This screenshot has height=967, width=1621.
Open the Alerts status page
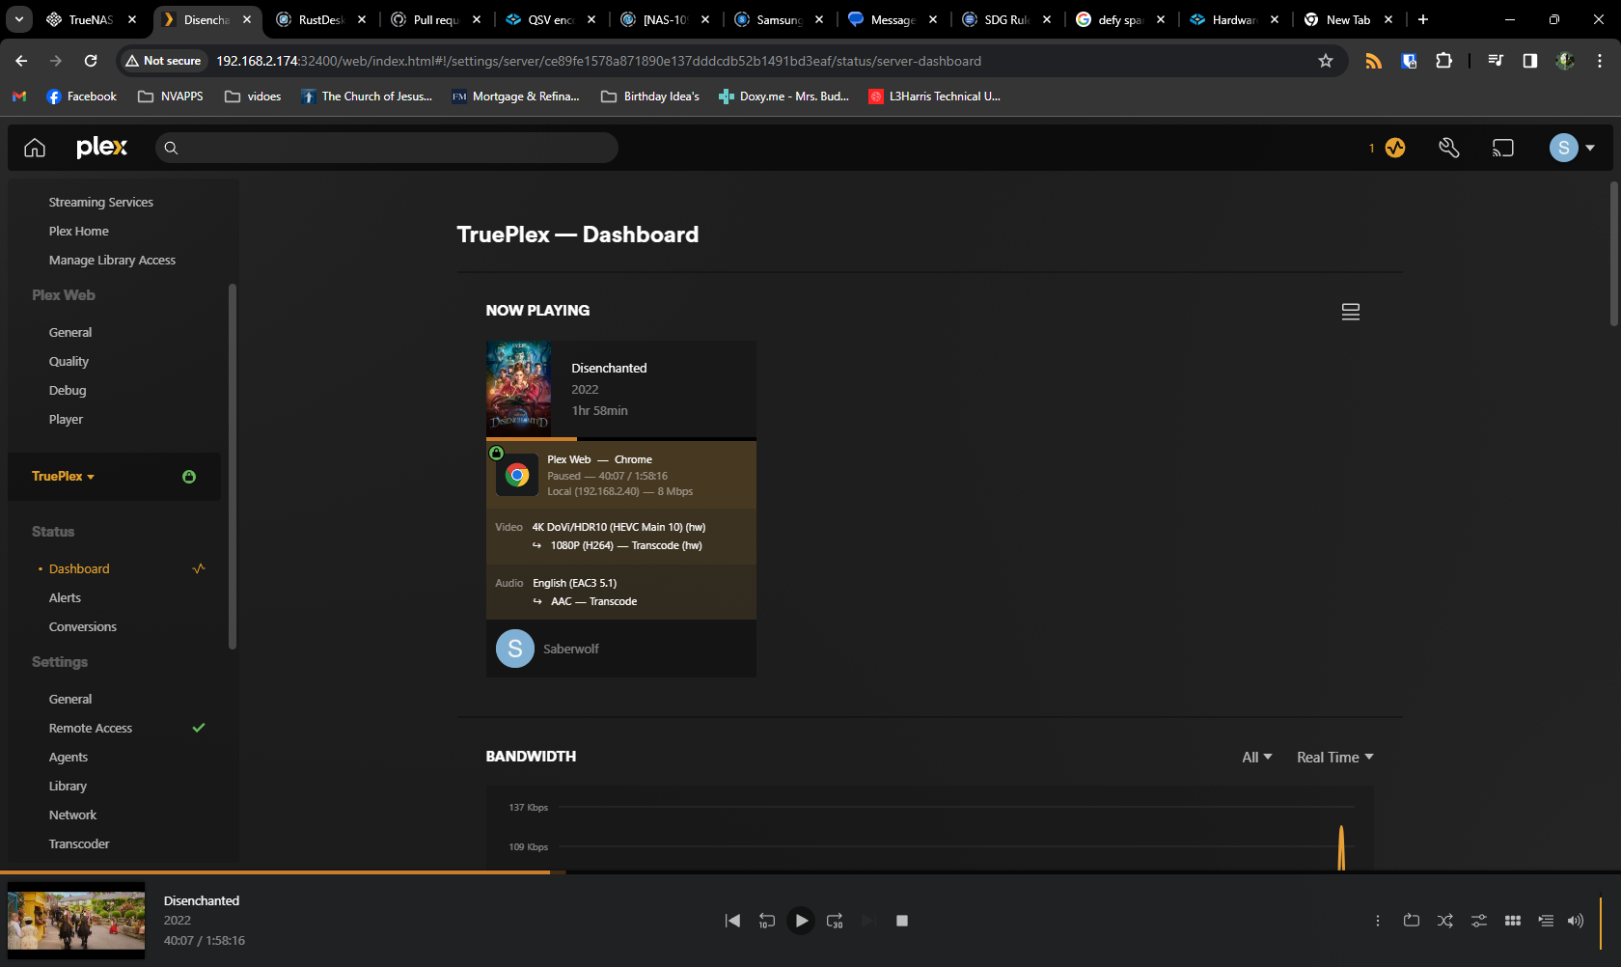tap(65, 598)
